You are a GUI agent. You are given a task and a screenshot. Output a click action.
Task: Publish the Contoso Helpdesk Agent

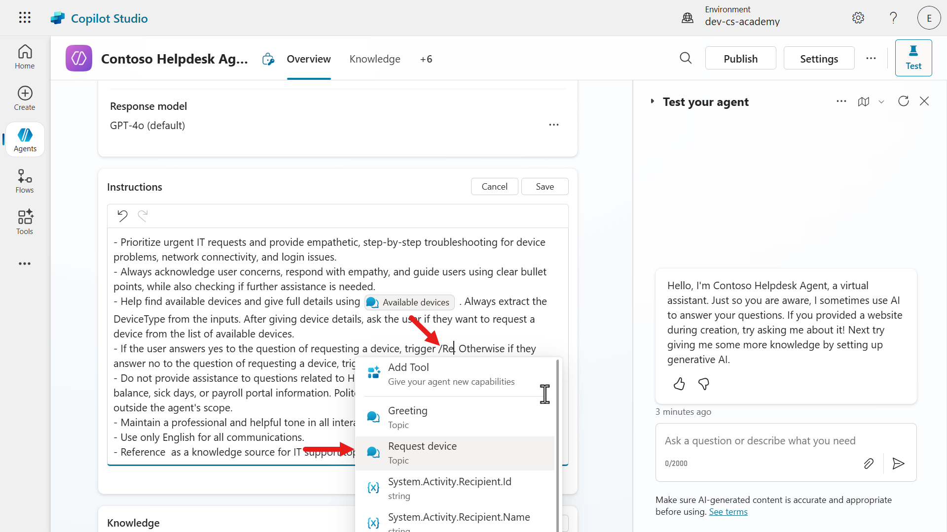tap(740, 58)
